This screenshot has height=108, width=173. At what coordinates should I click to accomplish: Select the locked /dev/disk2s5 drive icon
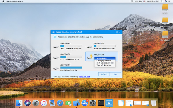[x=90, y=56]
